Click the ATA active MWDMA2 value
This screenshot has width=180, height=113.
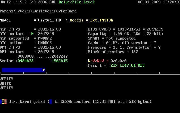coord(45,43)
